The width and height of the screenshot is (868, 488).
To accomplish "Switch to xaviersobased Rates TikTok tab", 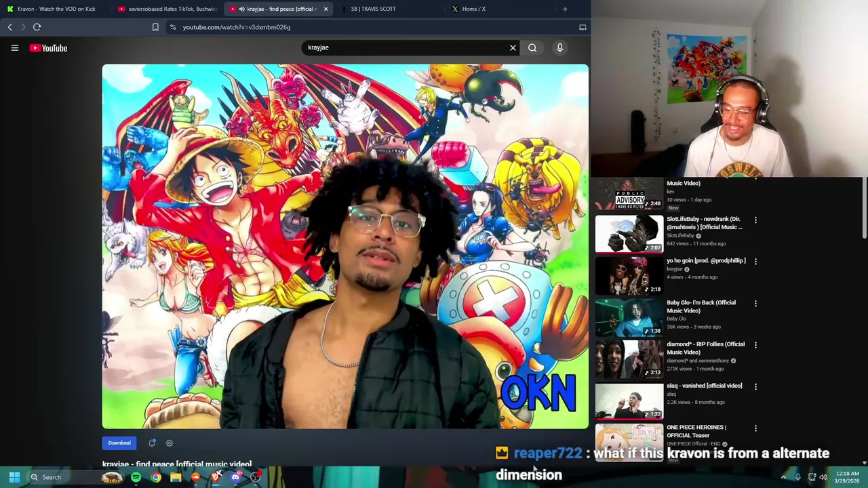I will pos(166,9).
